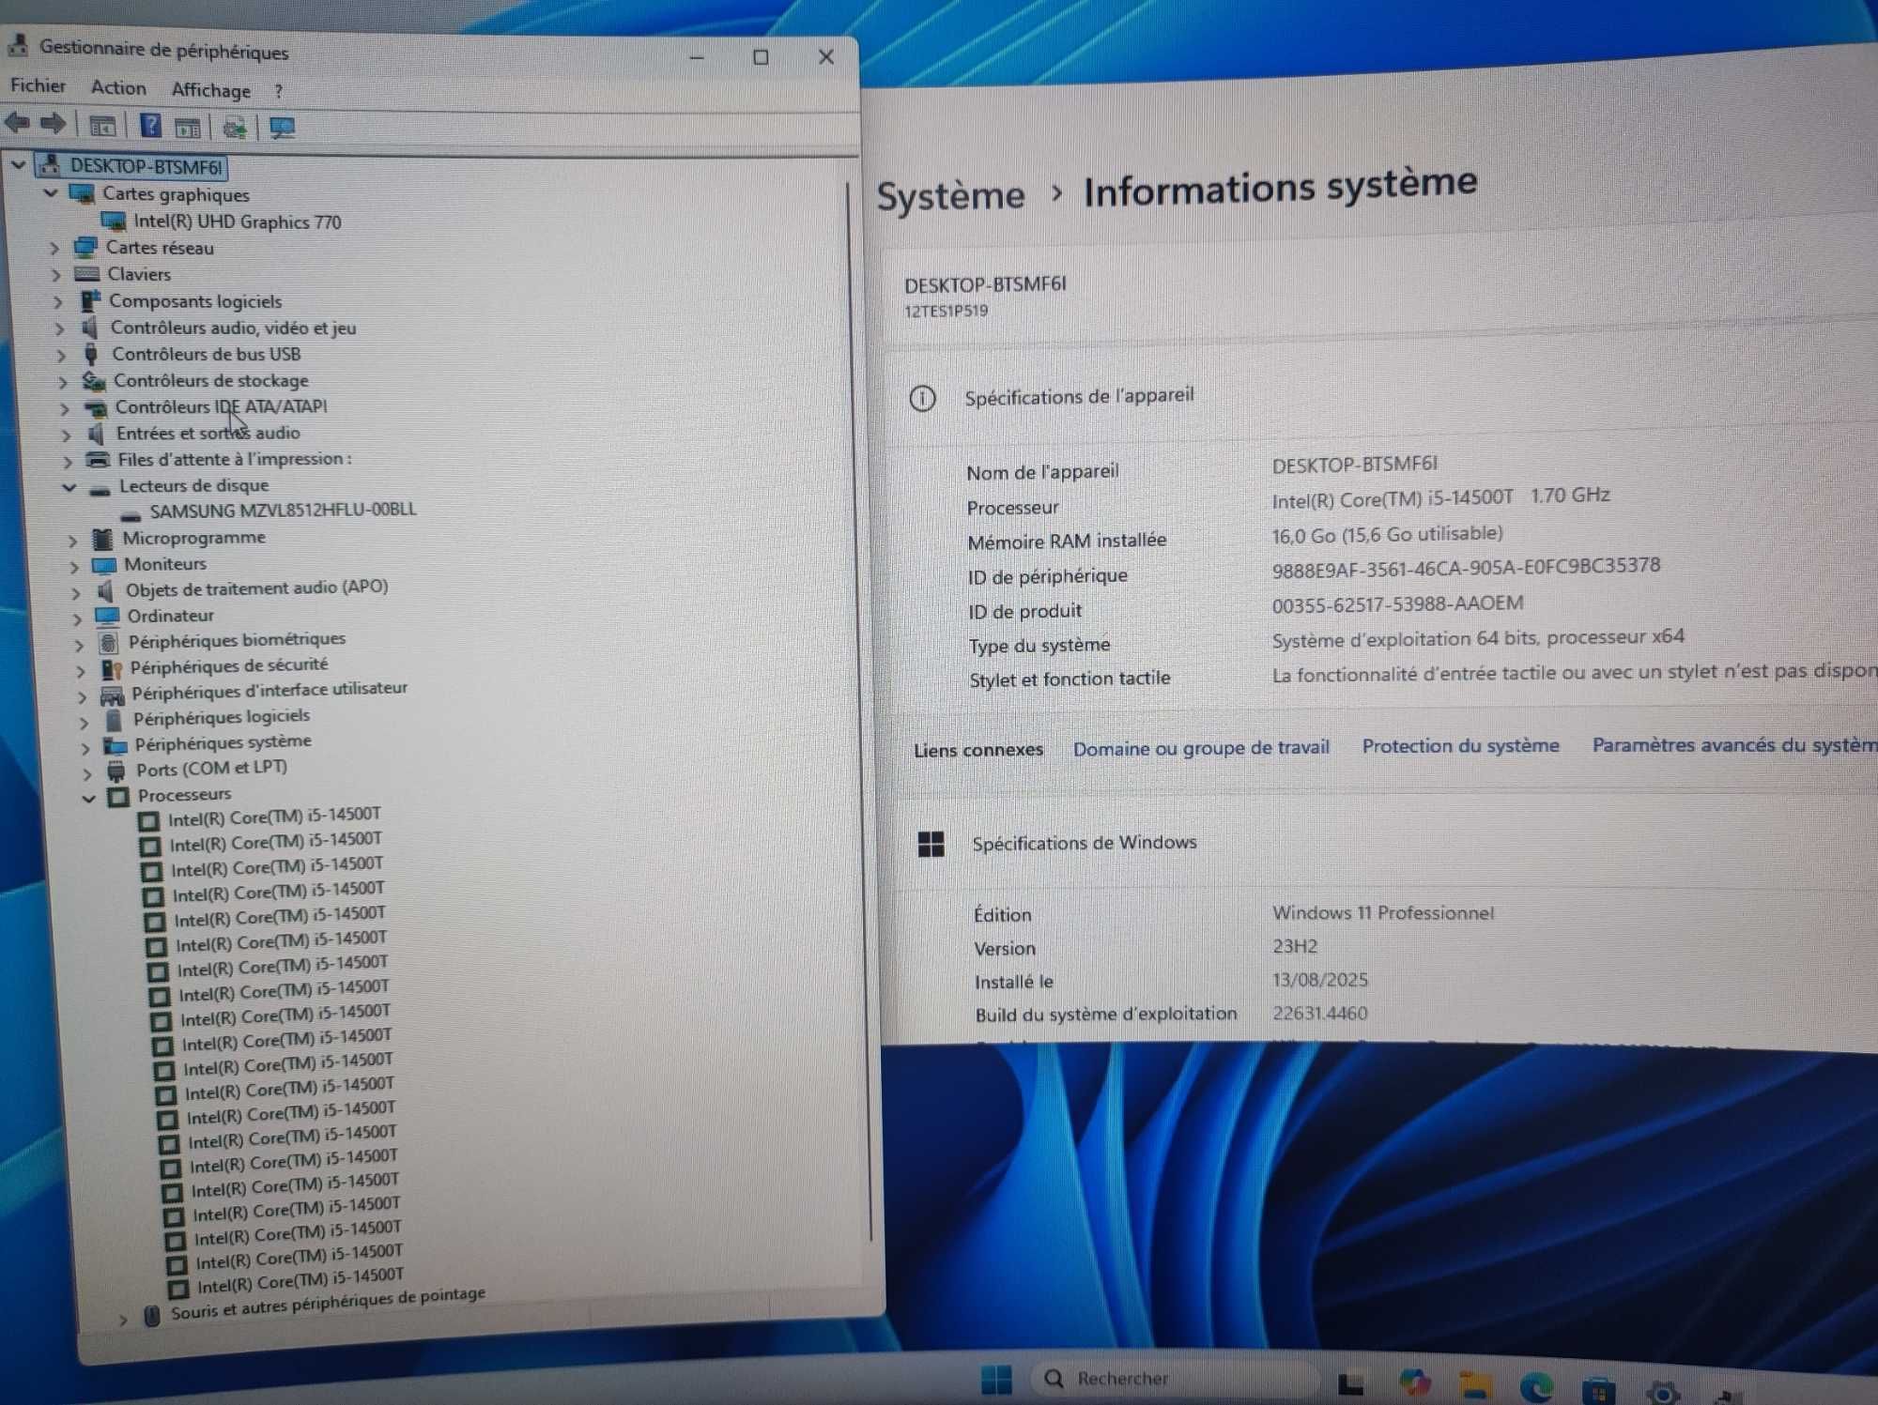Screen dimensions: 1878x1405
Task: Expand the Périphériques système category
Action: point(85,748)
